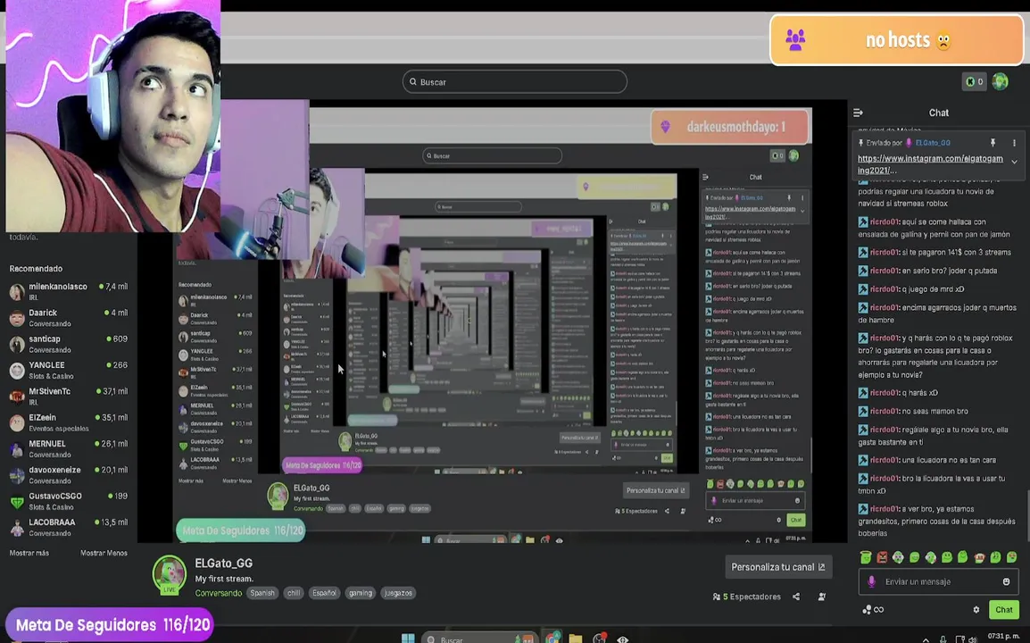The height and width of the screenshot is (643, 1030).
Task: Open Daarick recommended channel
Action: coord(69,318)
